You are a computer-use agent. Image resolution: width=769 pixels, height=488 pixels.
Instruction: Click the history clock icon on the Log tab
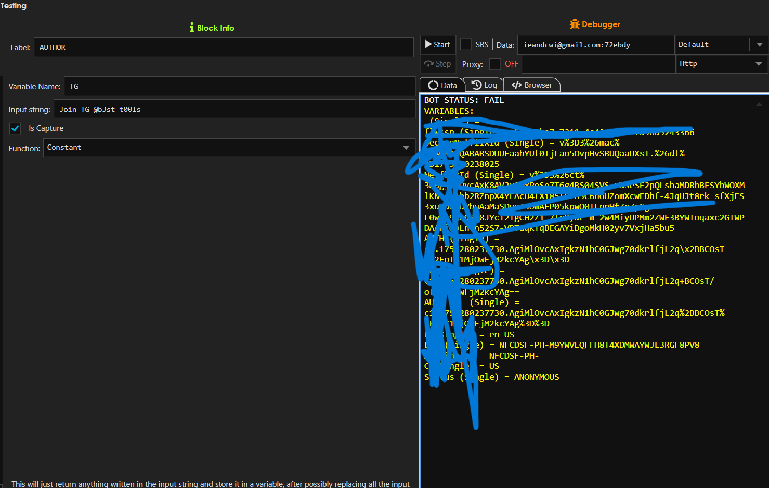tap(476, 85)
